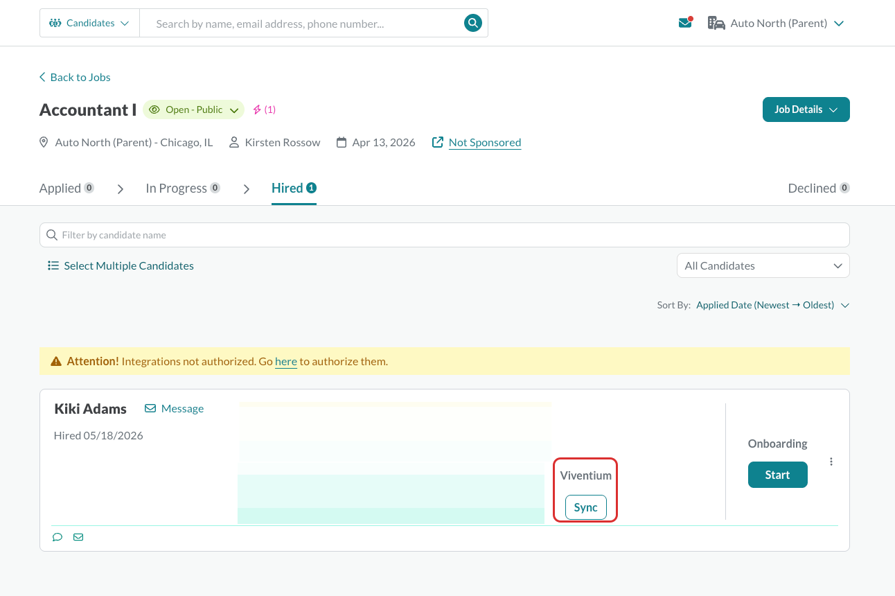The image size is (895, 596).
Task: Switch to the Applied tab
Action: click(67, 188)
